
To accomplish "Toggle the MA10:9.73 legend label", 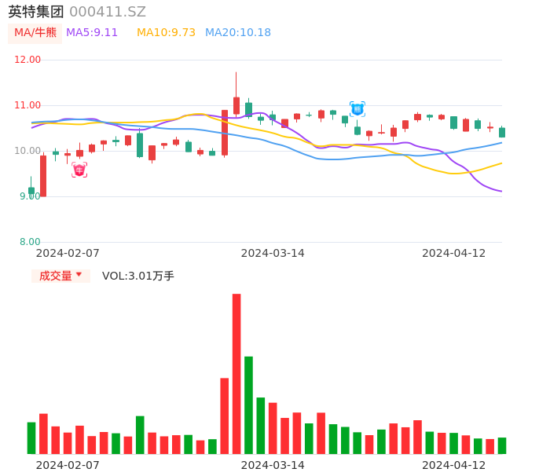I will coord(166,32).
